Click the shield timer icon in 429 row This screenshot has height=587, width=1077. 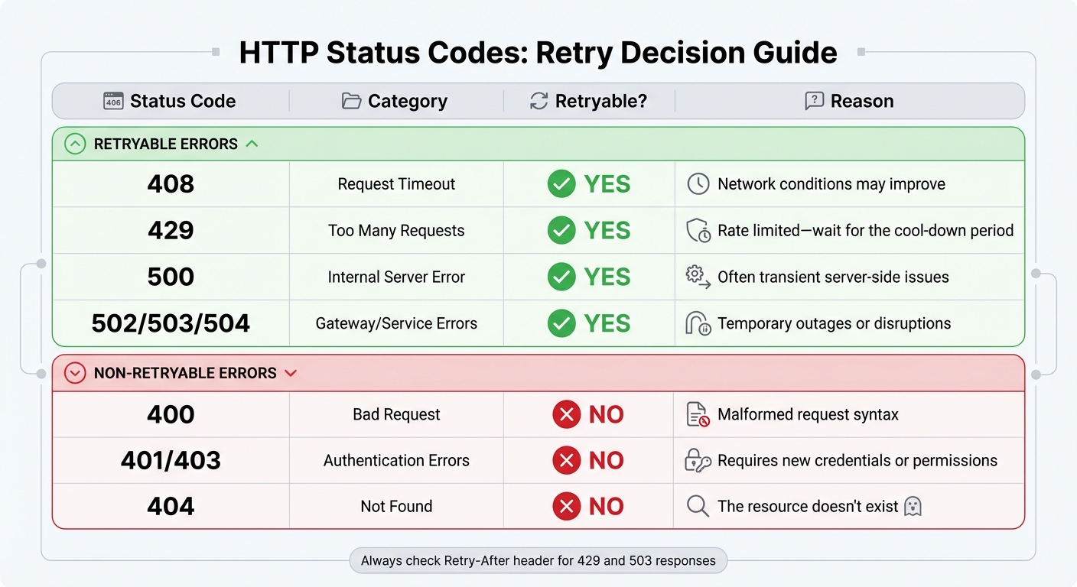coord(698,231)
